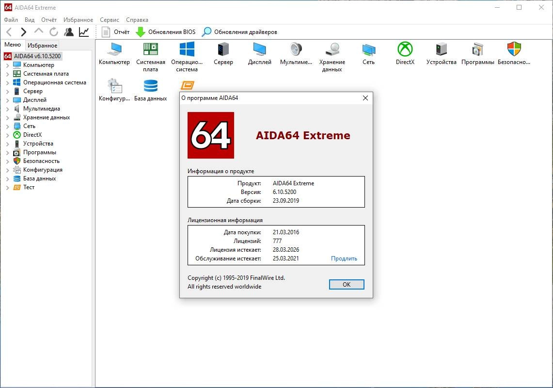Open the user profile toolbar icon
Viewport: 553px width, 388px height.
pyautogui.click(x=69, y=32)
